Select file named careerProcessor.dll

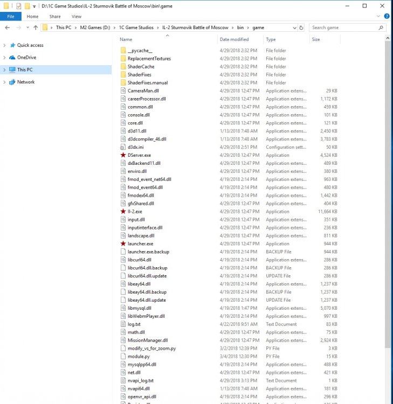tap(147, 99)
